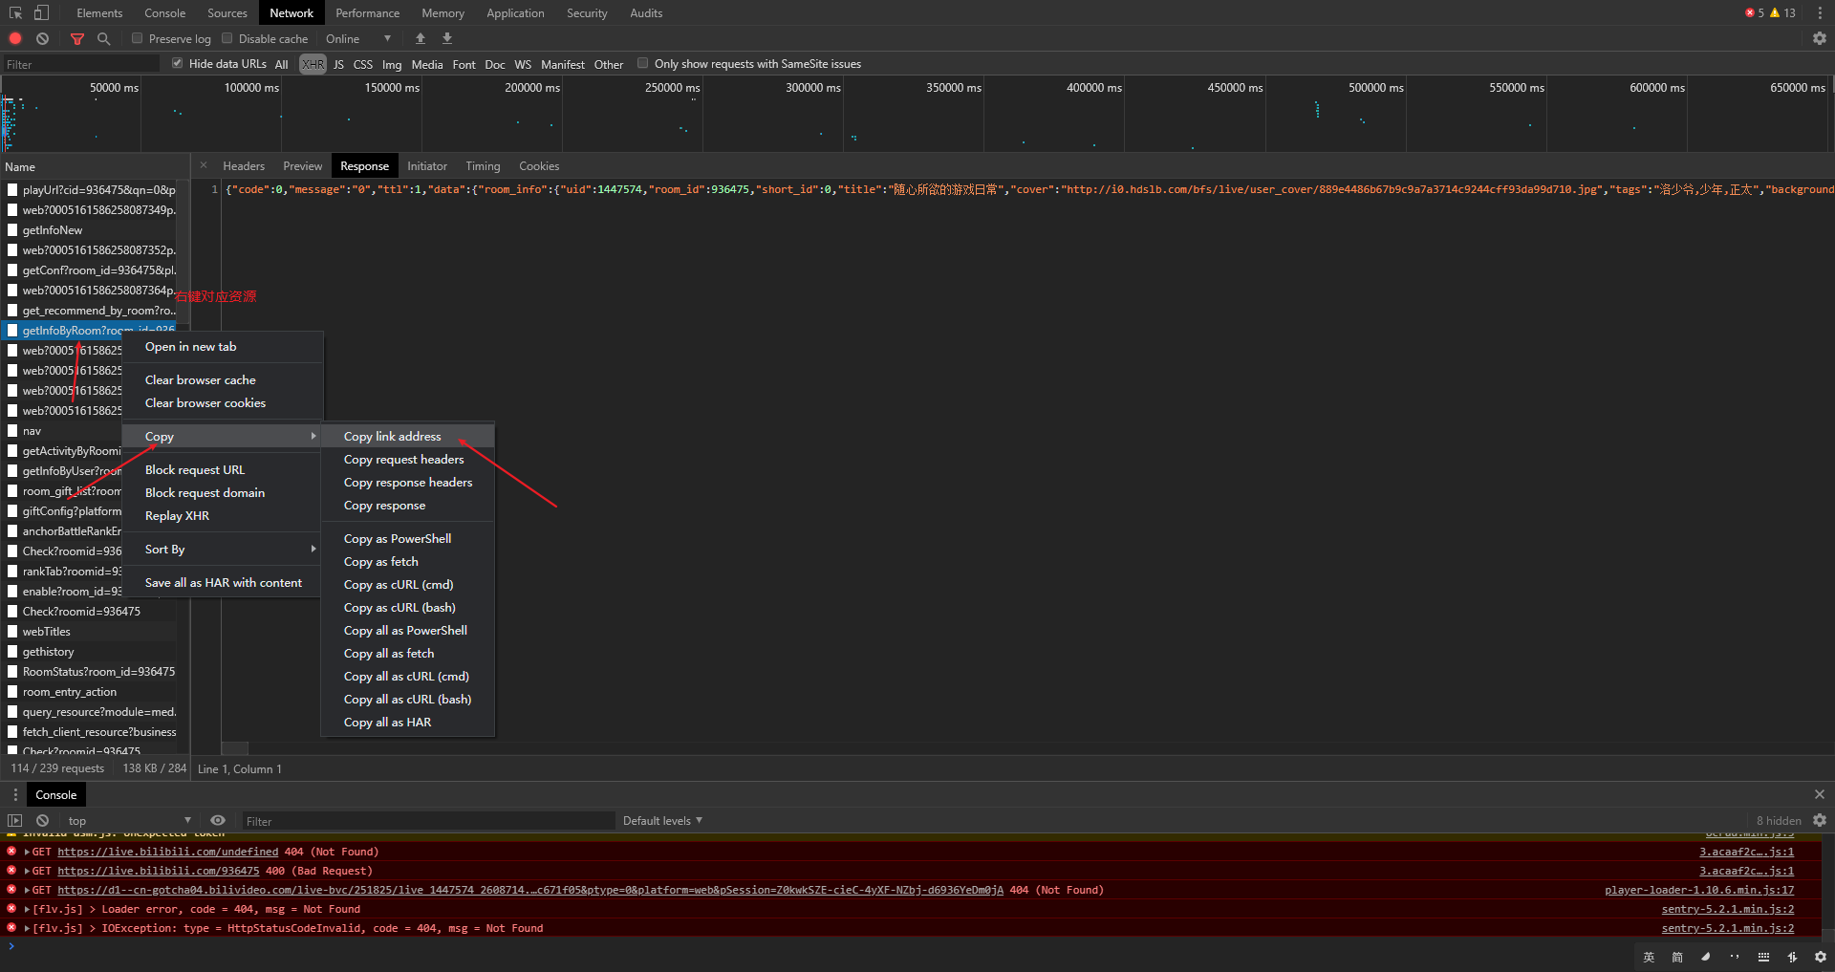Clear the network request log
Viewport: 1835px width, 972px height.
[x=42, y=38]
